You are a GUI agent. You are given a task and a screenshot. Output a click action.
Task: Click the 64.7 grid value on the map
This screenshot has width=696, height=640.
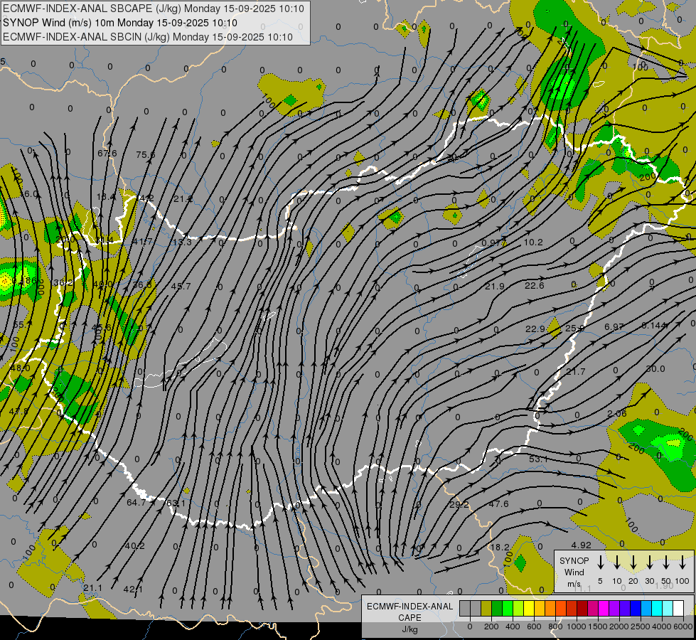[136, 502]
